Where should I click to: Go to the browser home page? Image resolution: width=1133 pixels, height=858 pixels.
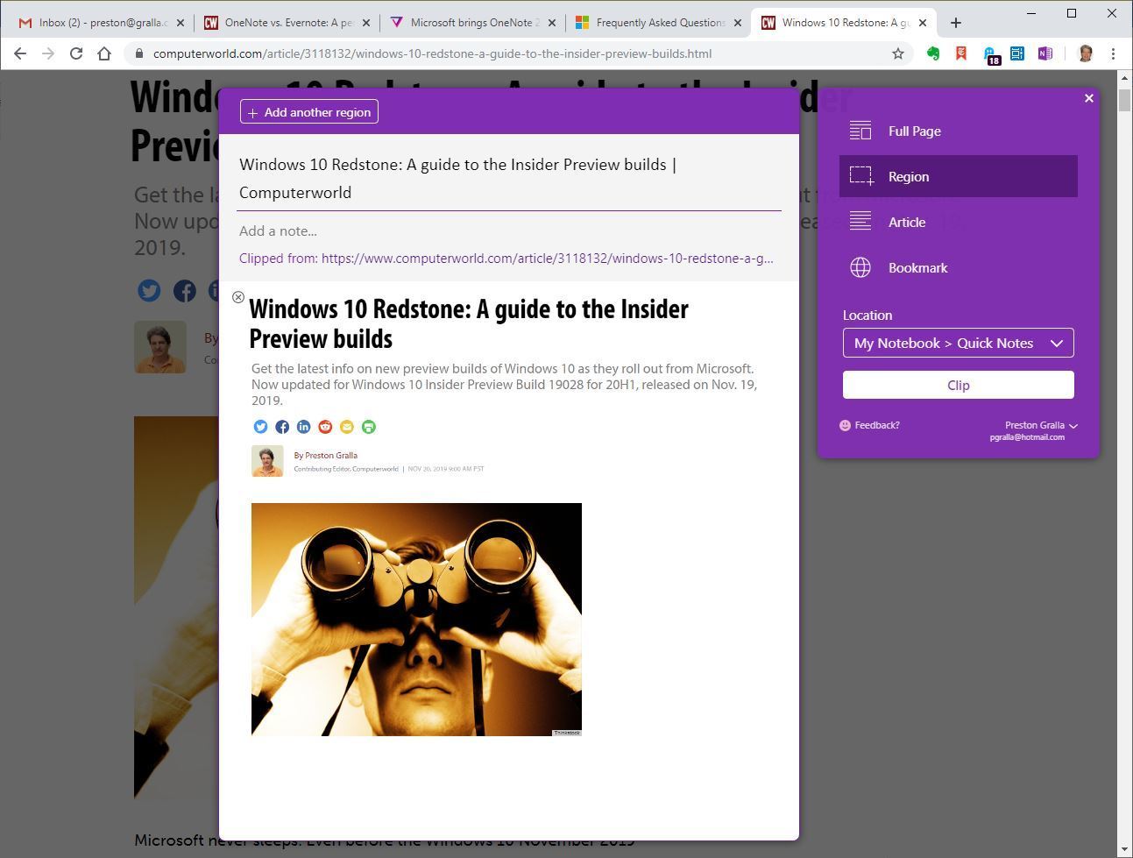pos(104,53)
